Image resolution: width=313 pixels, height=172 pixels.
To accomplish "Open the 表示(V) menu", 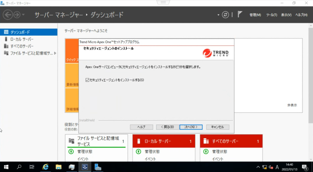I will tap(286, 15).
